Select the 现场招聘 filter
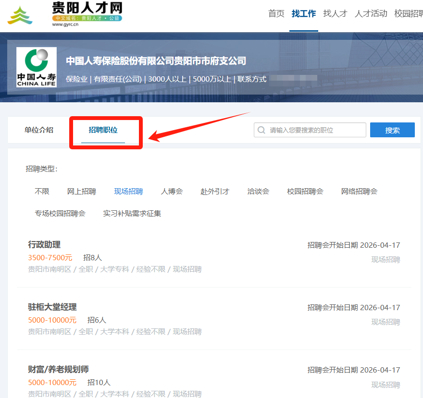This screenshot has height=398, width=423. (128, 192)
